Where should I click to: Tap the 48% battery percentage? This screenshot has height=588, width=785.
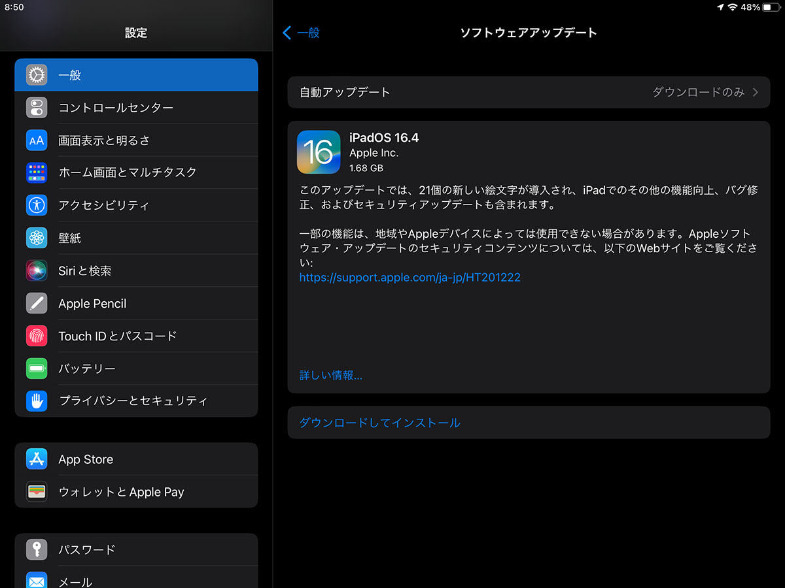pos(751,7)
